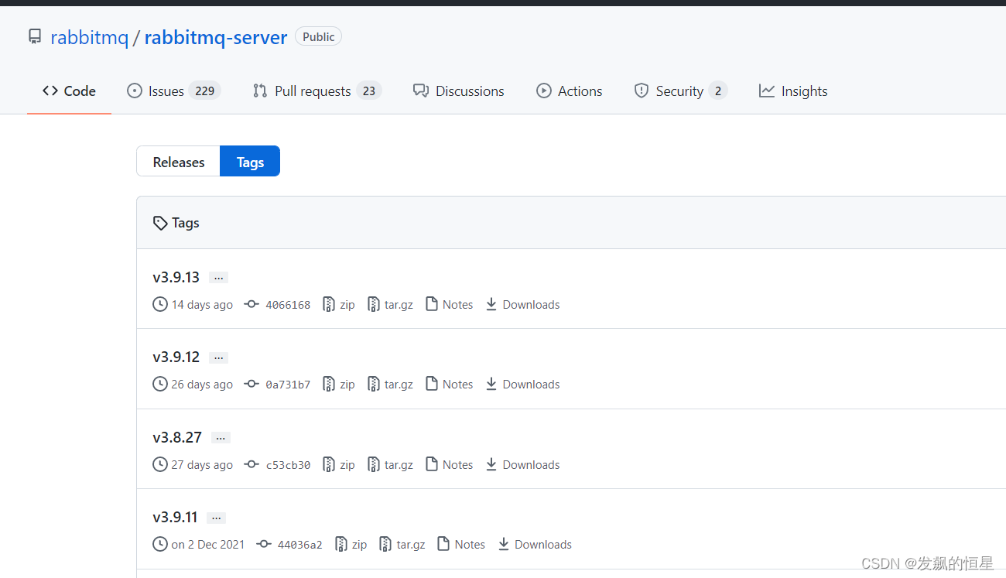Open the Insights tab
Screen dimensions: 1006x578
point(793,91)
